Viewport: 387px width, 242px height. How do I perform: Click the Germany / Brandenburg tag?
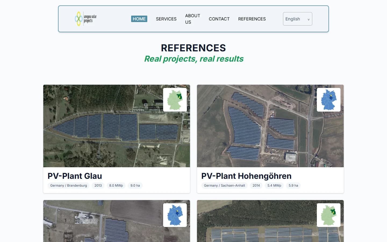69,186
